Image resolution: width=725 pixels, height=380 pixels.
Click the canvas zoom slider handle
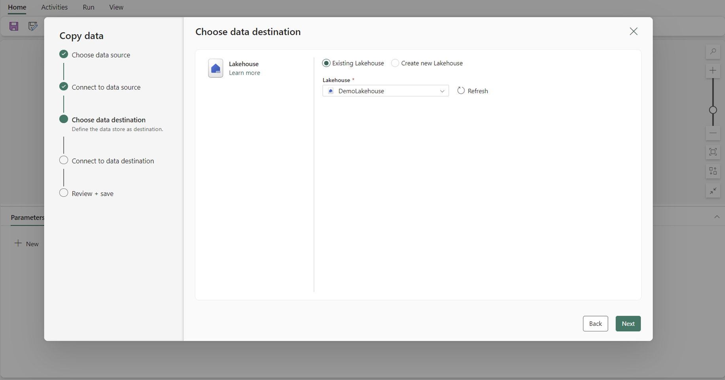pyautogui.click(x=713, y=110)
